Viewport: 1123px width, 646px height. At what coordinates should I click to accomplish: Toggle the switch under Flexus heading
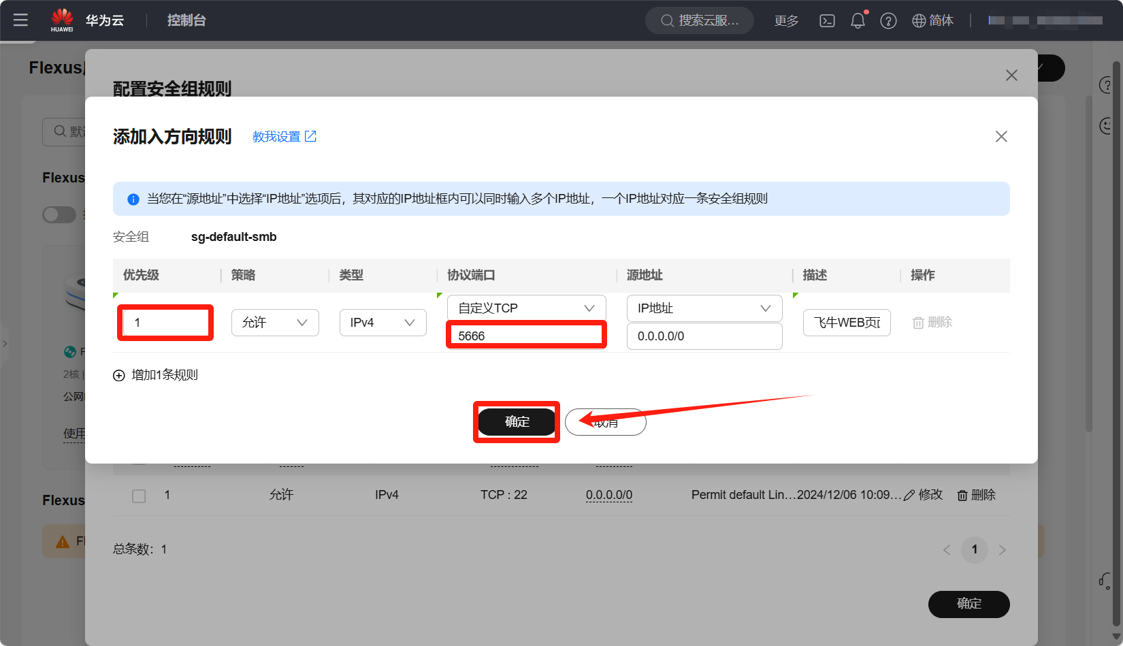(x=59, y=214)
